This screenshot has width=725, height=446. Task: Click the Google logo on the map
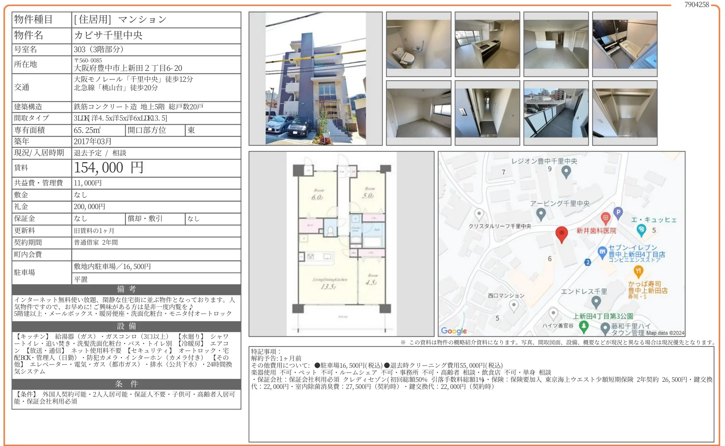click(x=454, y=331)
